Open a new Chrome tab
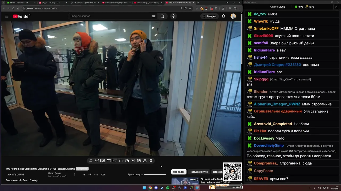The height and width of the screenshot is (191, 341). (198, 3)
